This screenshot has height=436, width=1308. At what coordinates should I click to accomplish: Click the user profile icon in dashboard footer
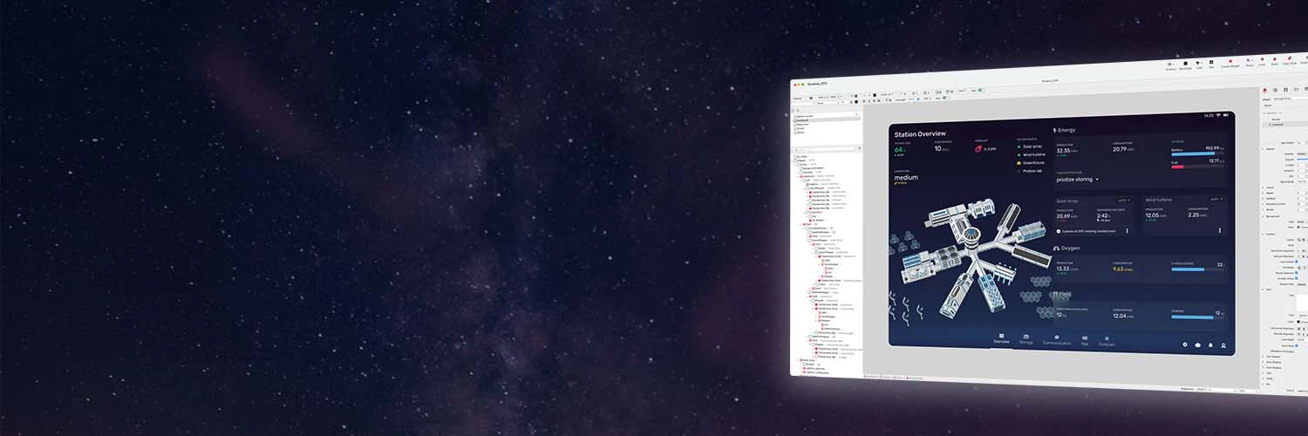(1223, 346)
